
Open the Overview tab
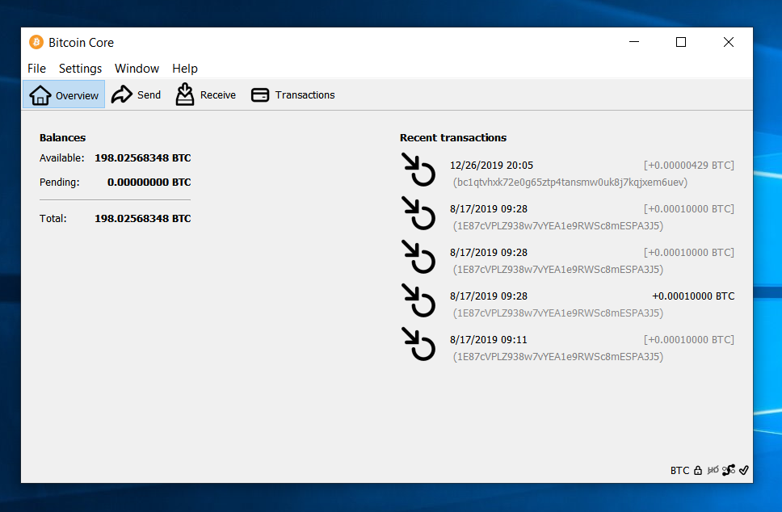(x=64, y=94)
